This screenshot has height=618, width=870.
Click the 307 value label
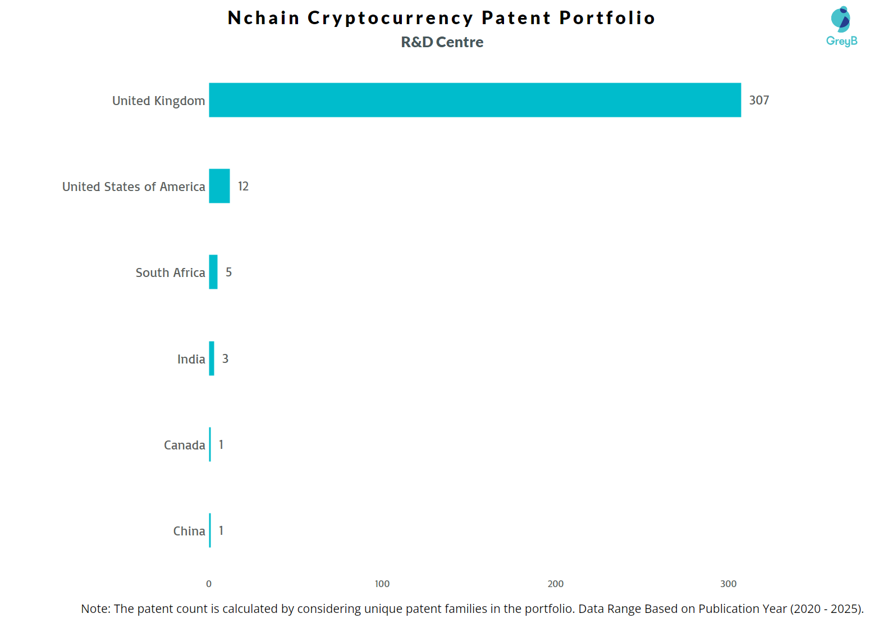[759, 100]
